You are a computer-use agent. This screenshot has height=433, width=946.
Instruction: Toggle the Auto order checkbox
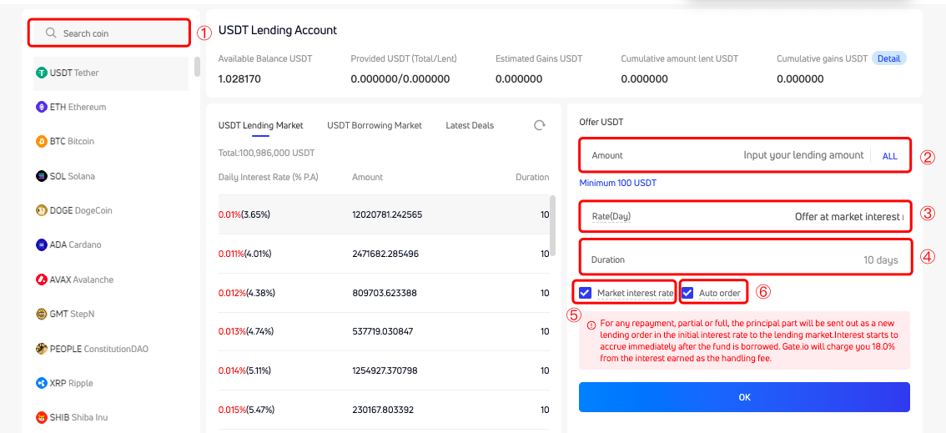click(x=688, y=293)
